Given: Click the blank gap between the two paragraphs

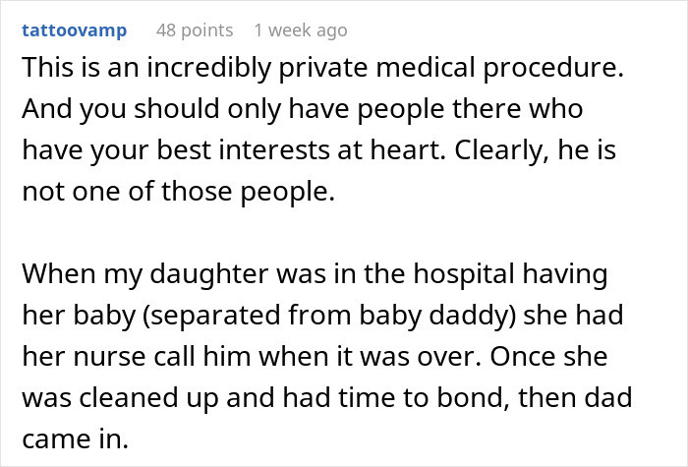Looking at the screenshot, I should (x=322, y=233).
